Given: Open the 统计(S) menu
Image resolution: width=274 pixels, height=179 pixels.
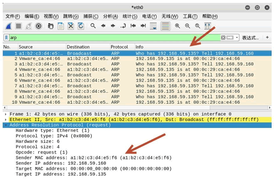Looking at the screenshot, I should [130, 16].
